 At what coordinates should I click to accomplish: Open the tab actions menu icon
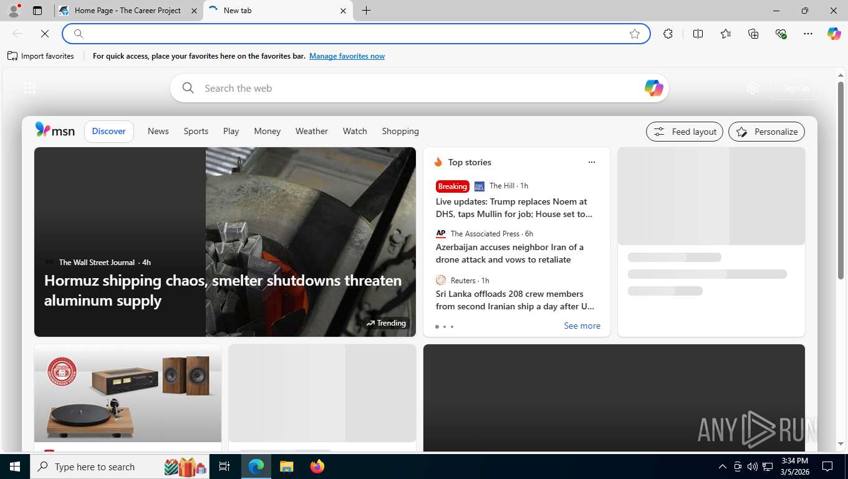pyautogui.click(x=37, y=11)
